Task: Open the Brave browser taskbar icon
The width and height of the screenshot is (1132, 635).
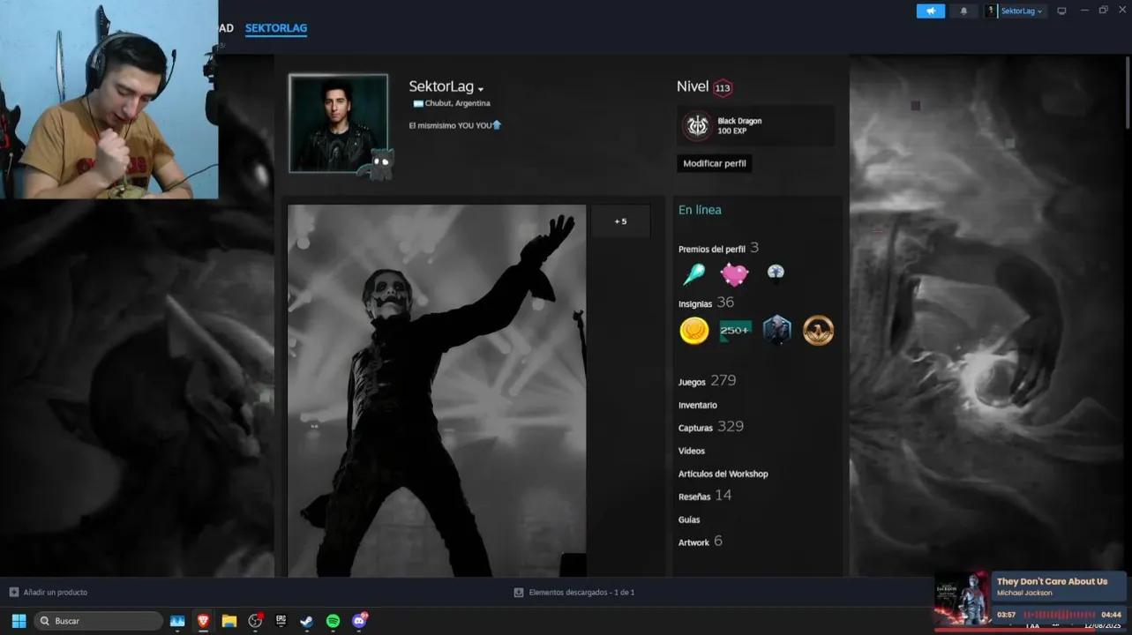Action: coord(203,621)
